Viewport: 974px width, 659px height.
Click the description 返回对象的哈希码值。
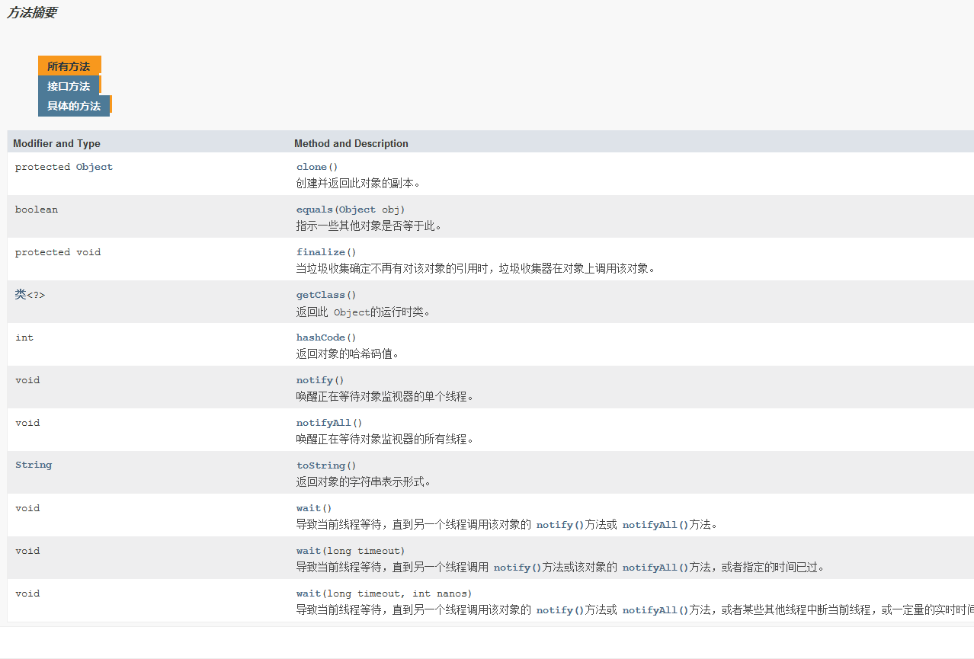(348, 354)
